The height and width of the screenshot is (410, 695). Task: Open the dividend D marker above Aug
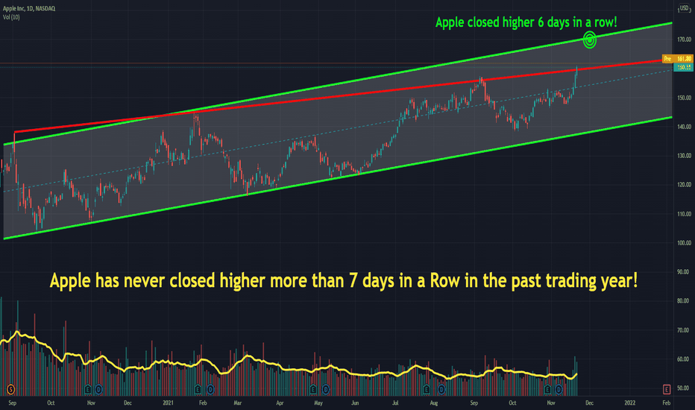pyautogui.click(x=441, y=390)
